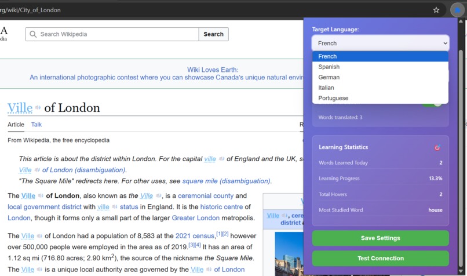Click citation reference [1]
Image resolution: width=467 pixels, height=276 pixels.
pos(219,234)
